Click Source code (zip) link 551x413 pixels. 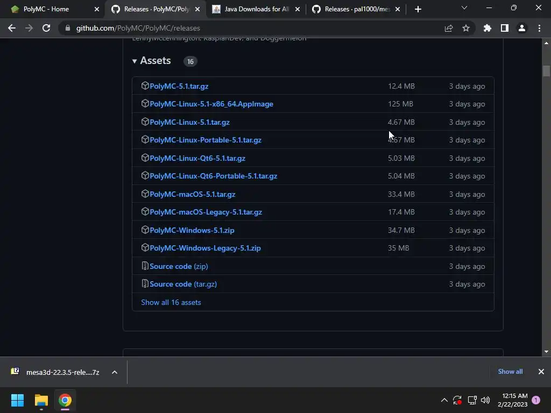179,266
